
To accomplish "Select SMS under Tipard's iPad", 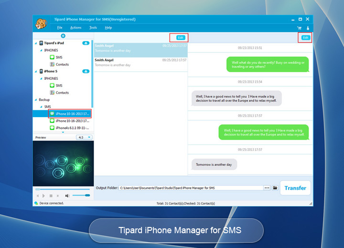I will [x=56, y=57].
